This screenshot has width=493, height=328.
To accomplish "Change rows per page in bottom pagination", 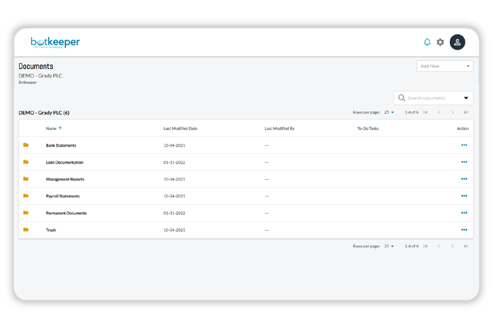I will (x=389, y=246).
